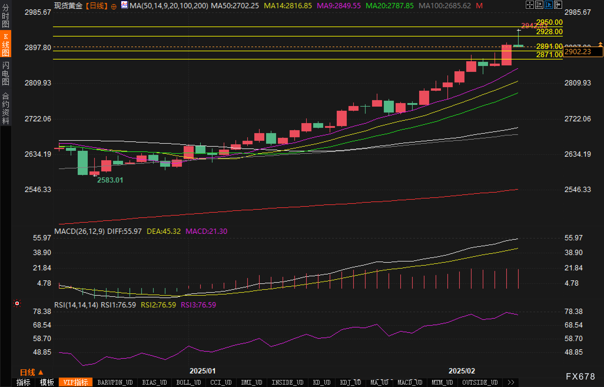
Task: Click the axis range tool icon
Action: [x=539, y=5]
